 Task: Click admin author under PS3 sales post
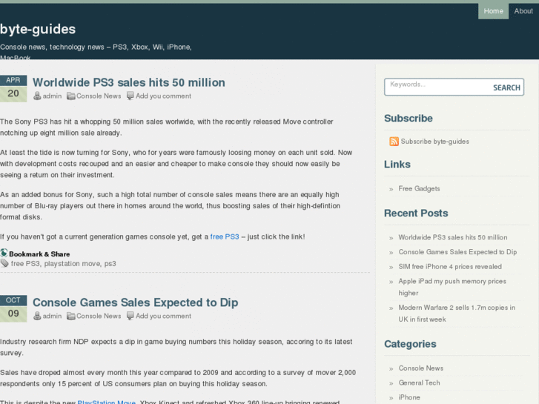[52, 96]
